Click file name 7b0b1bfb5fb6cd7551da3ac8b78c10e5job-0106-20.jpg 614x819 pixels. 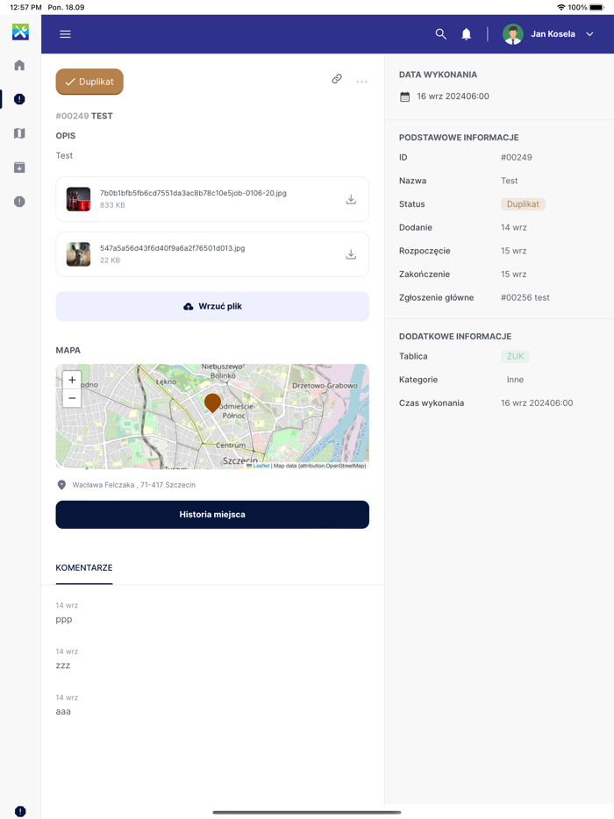click(193, 193)
